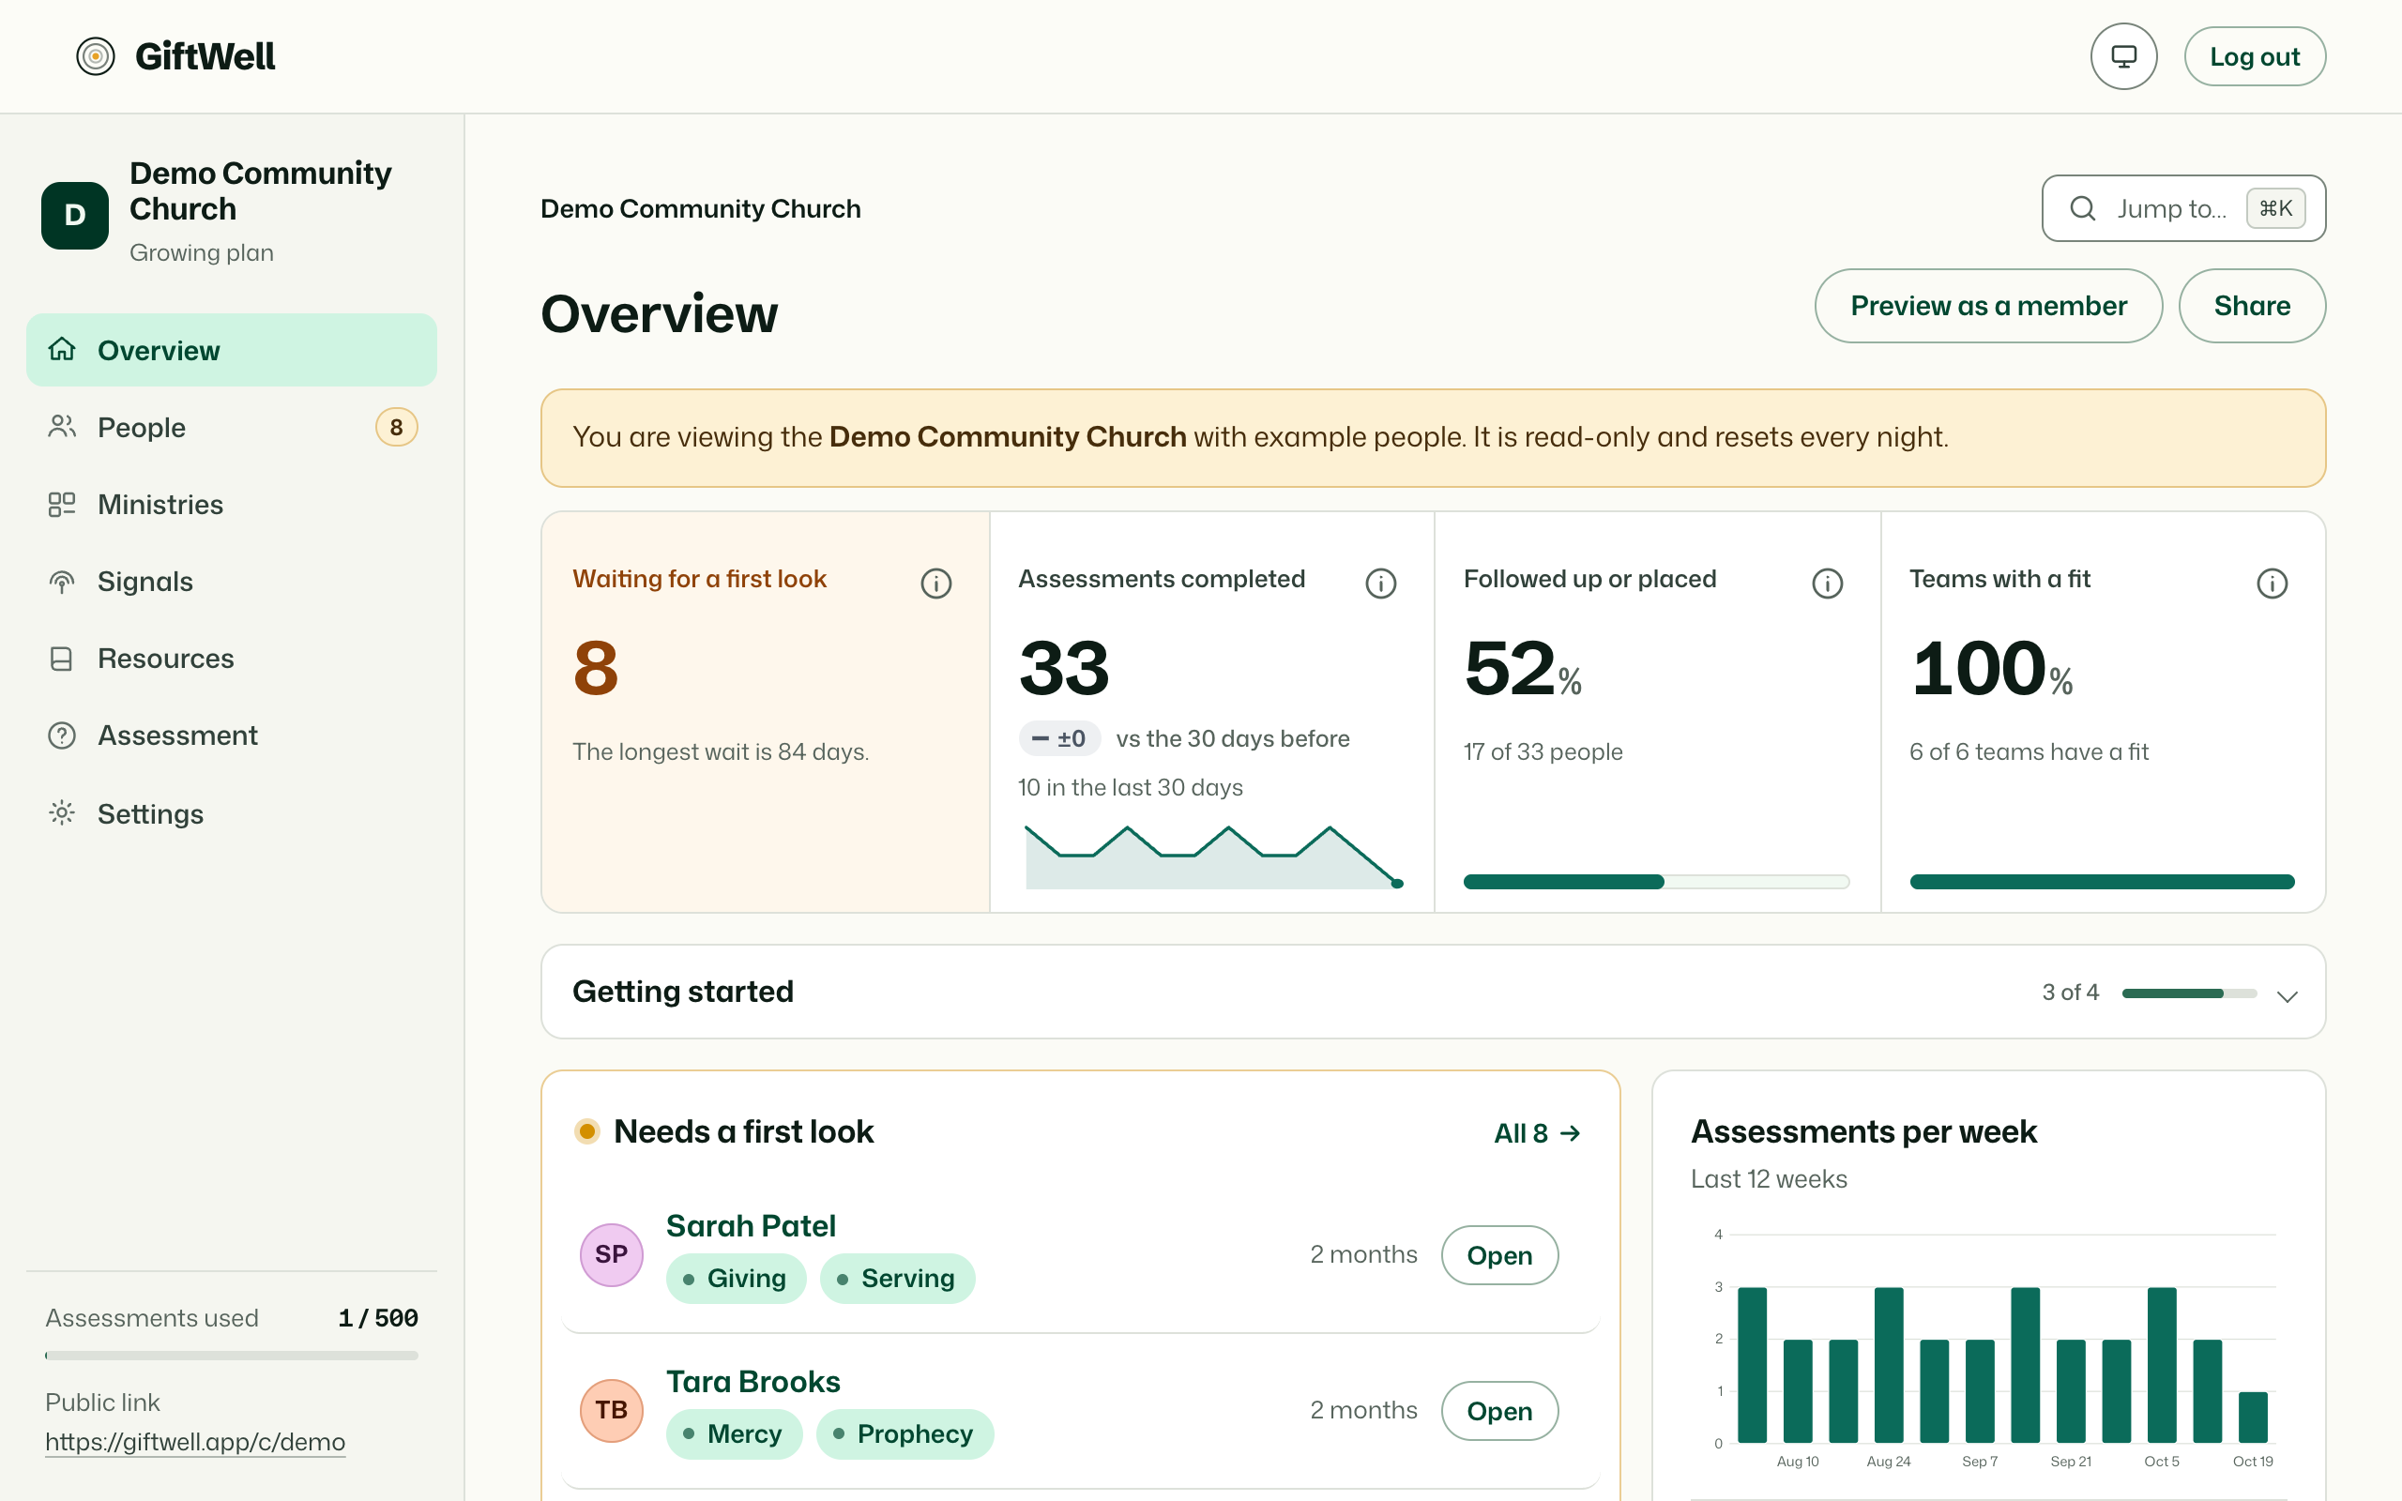This screenshot has height=1501, width=2402.
Task: Click the People sidebar icon
Action: pos(62,427)
